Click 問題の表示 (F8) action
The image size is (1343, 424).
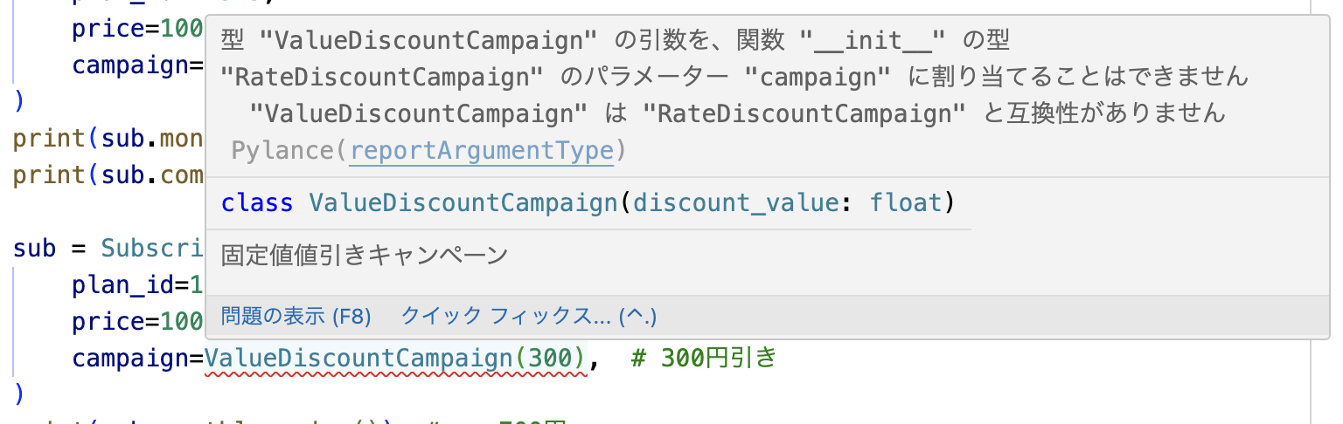point(296,316)
